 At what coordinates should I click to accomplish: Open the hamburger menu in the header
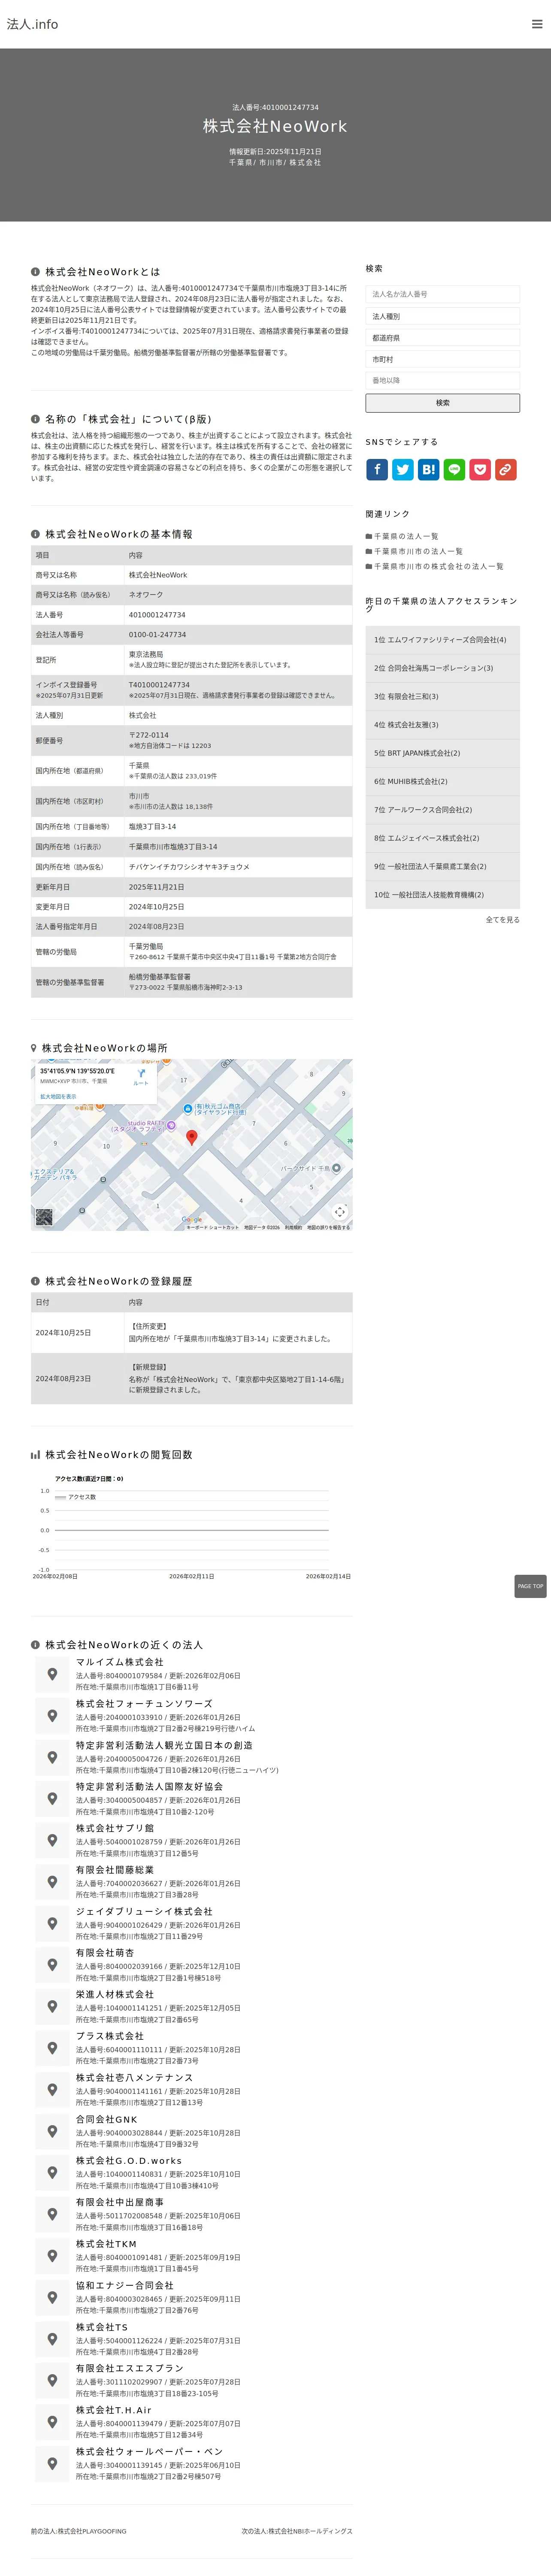point(537,24)
